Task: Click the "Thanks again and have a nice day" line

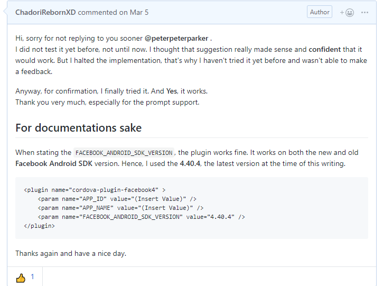Action: pos(71,253)
